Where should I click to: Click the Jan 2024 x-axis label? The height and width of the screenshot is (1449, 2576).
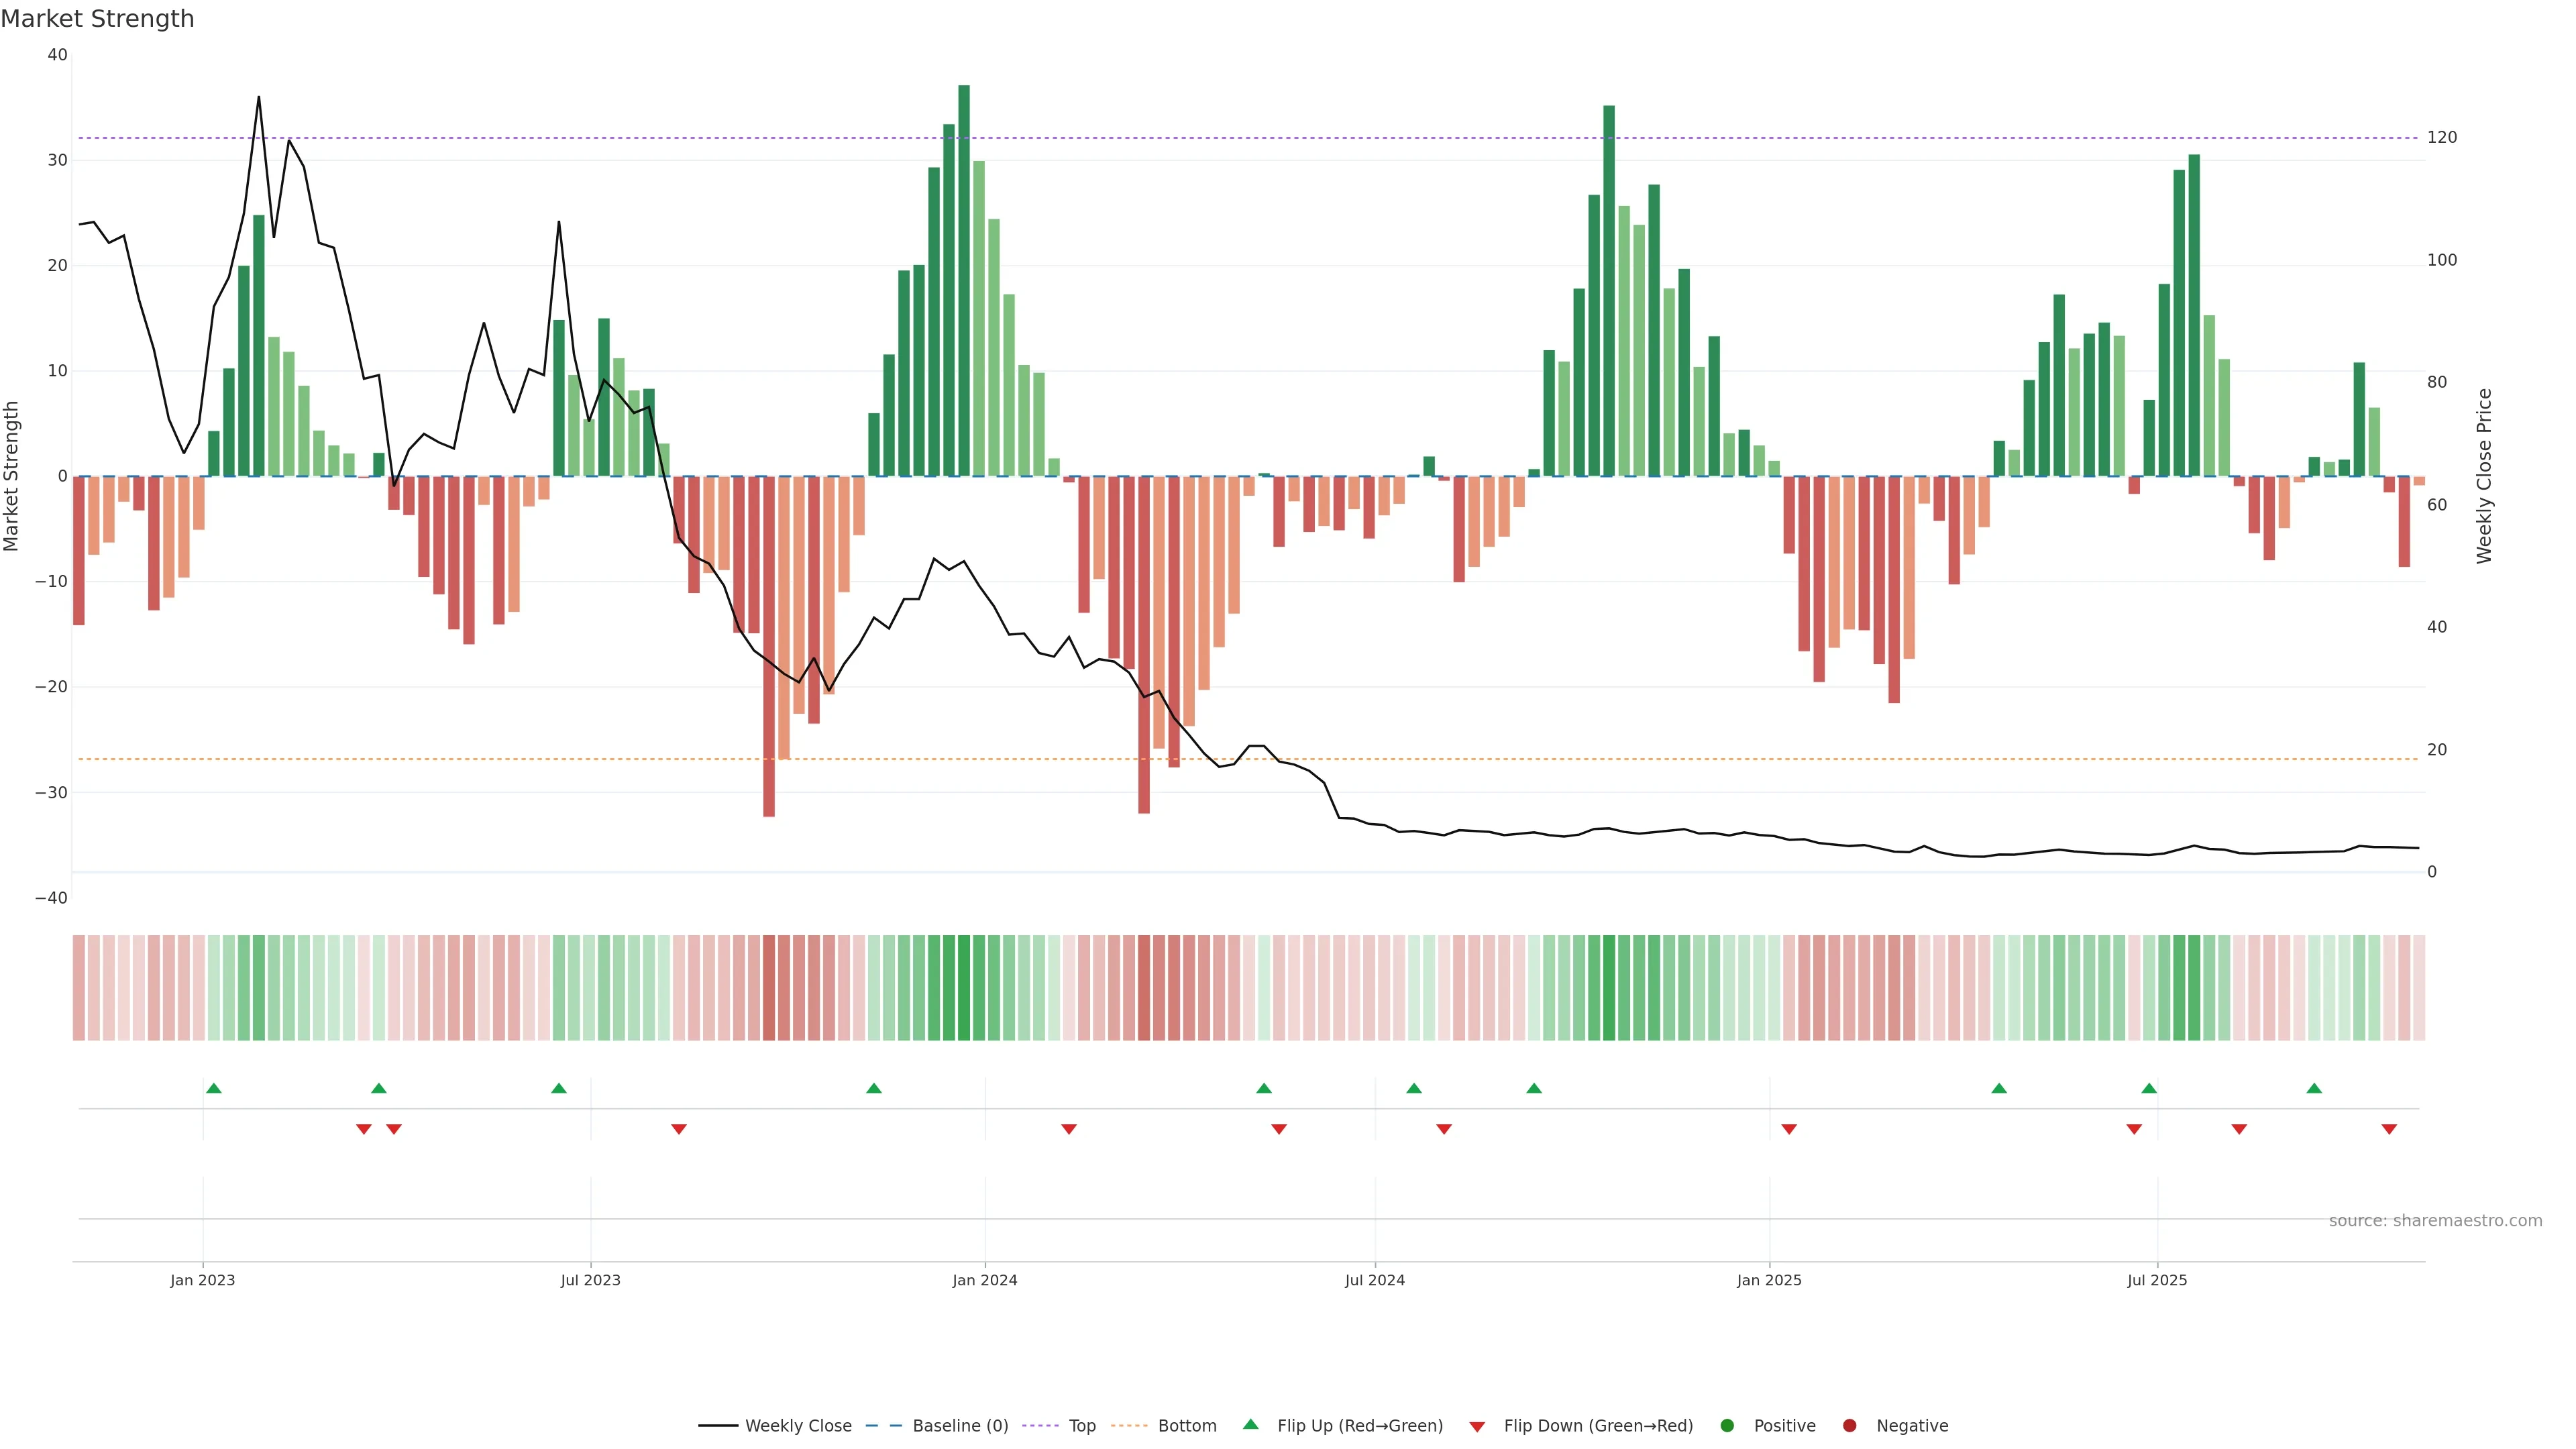tap(985, 1280)
